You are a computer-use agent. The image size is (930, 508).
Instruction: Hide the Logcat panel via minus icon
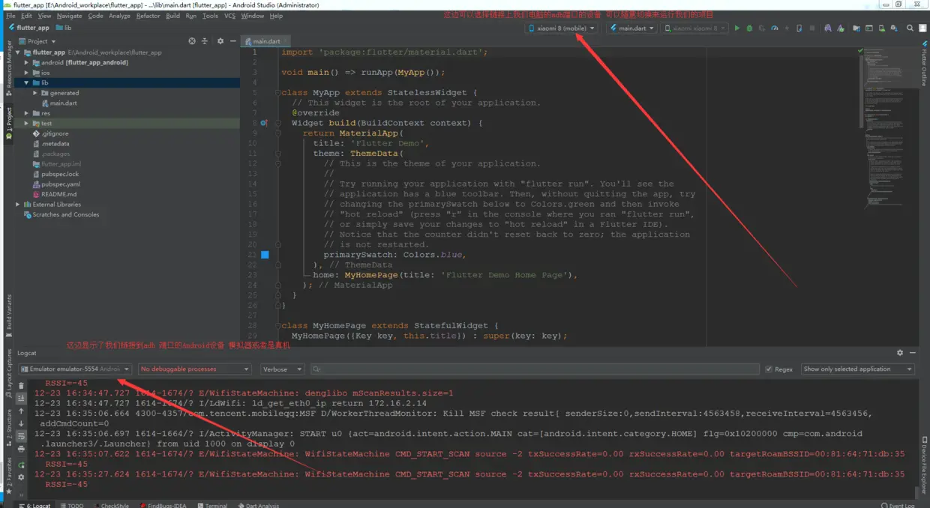[x=913, y=353]
